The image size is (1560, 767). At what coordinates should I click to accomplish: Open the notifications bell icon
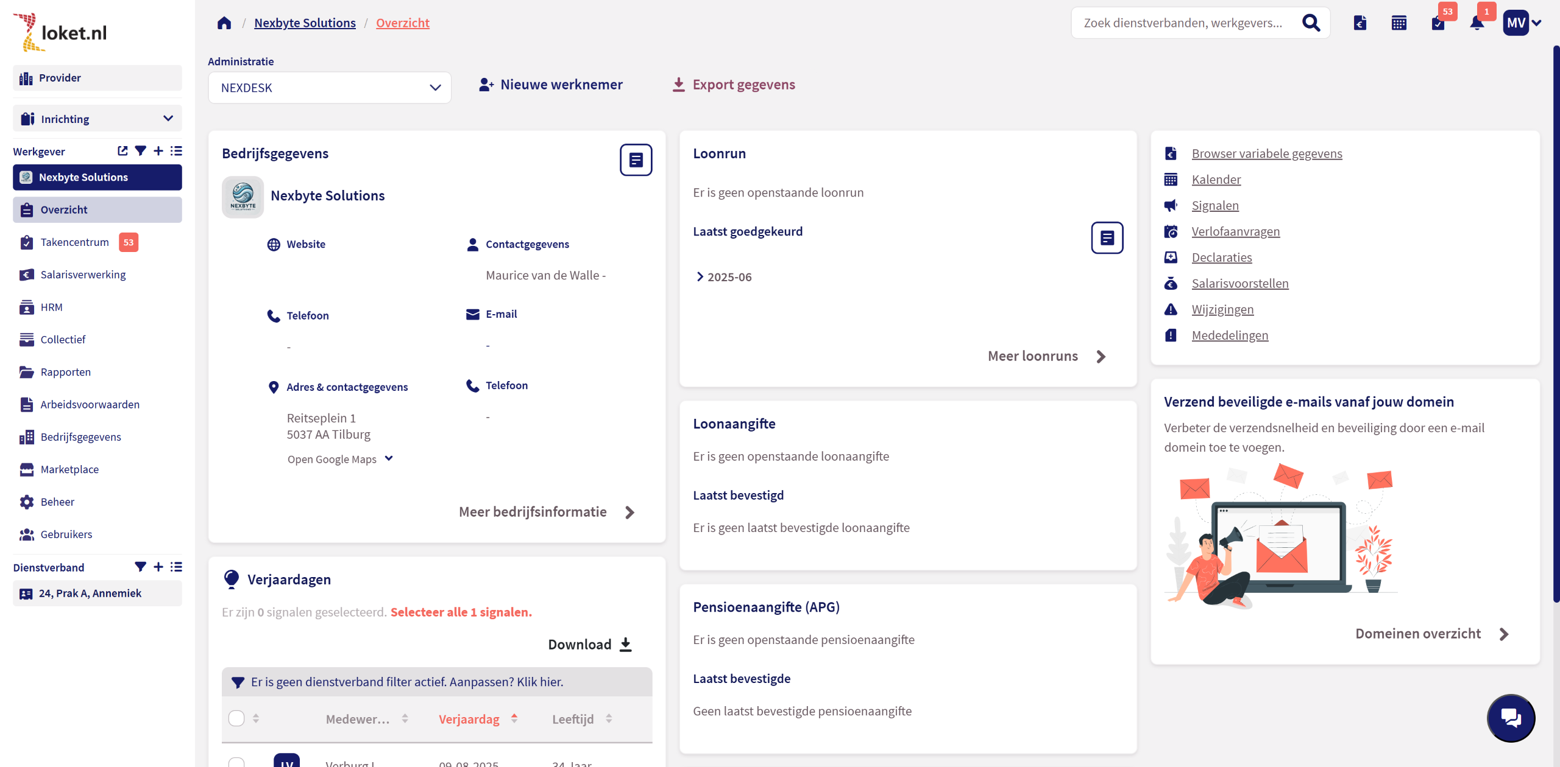(x=1477, y=23)
